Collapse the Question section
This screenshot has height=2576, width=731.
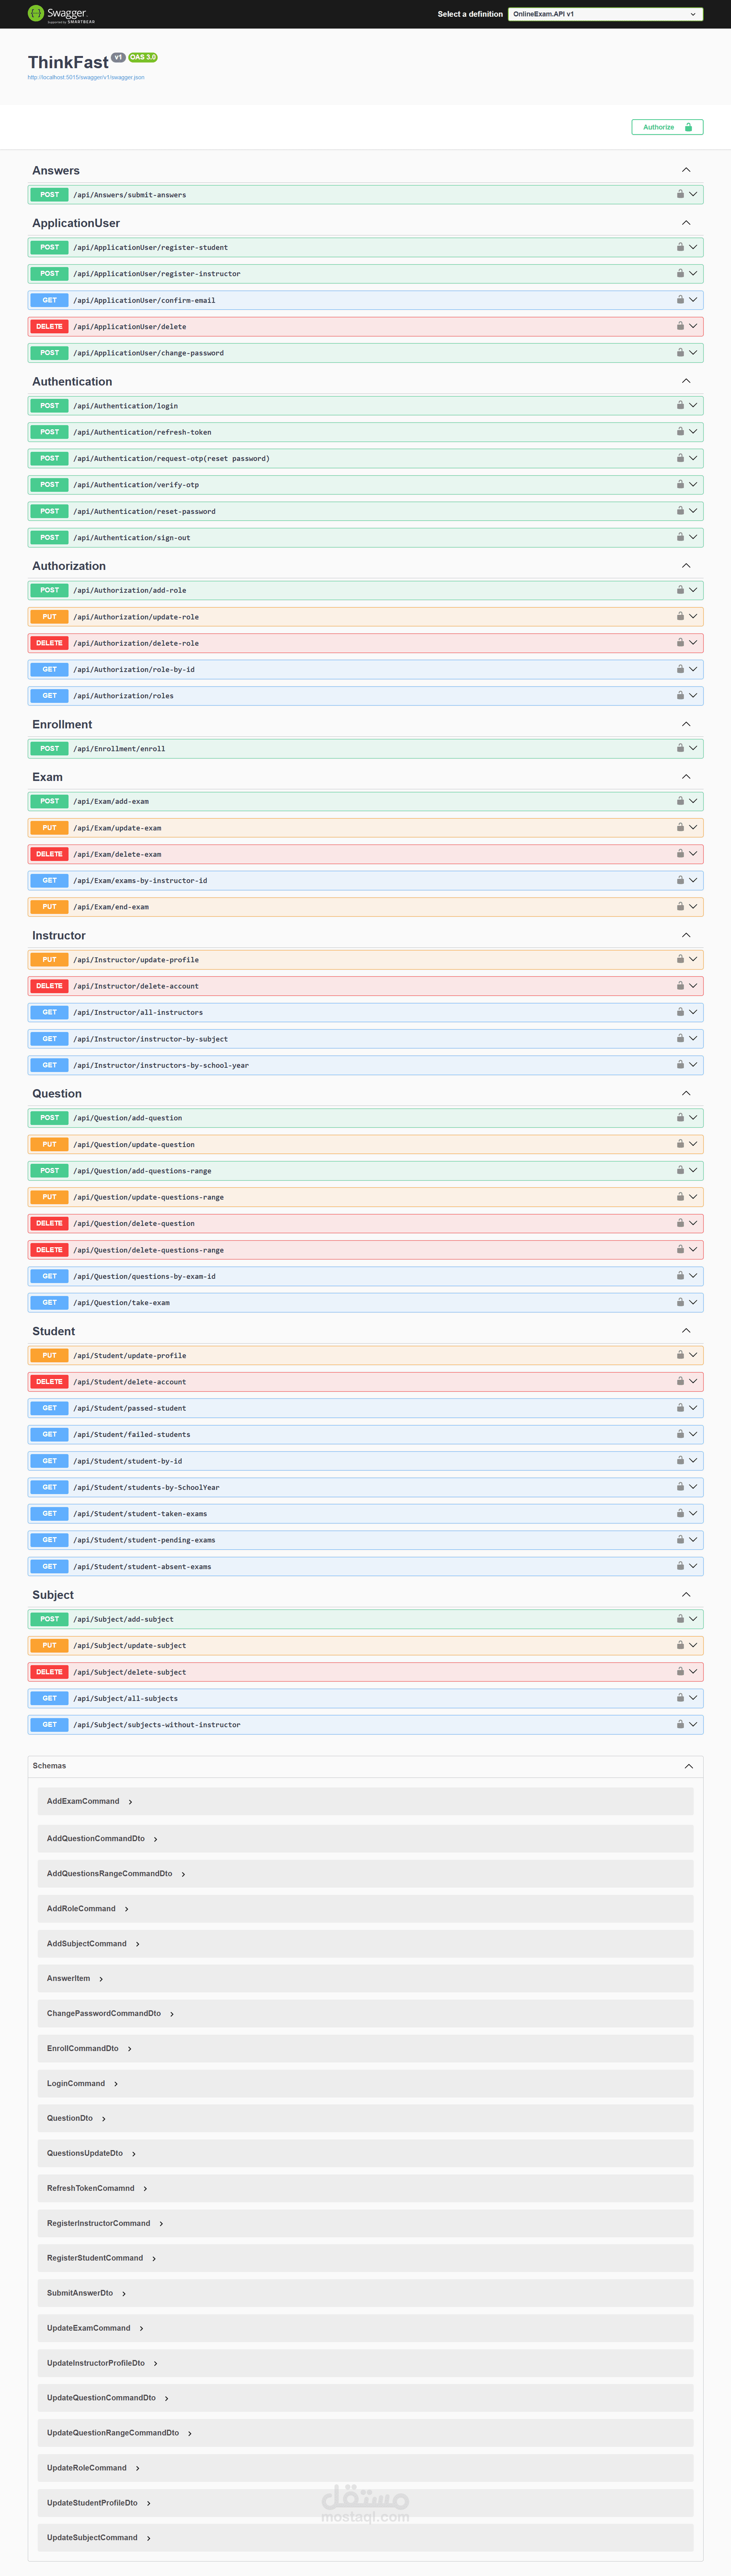(x=686, y=1093)
